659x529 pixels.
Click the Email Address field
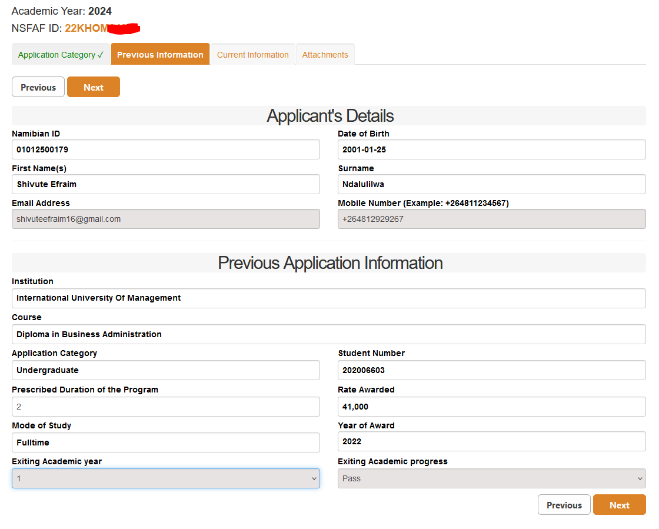(166, 219)
